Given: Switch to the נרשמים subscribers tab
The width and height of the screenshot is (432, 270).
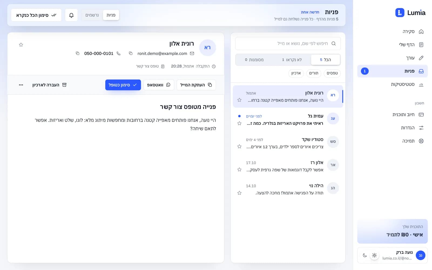Looking at the screenshot, I should tap(92, 15).
